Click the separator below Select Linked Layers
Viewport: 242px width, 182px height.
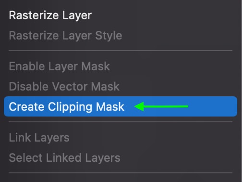pos(121,173)
